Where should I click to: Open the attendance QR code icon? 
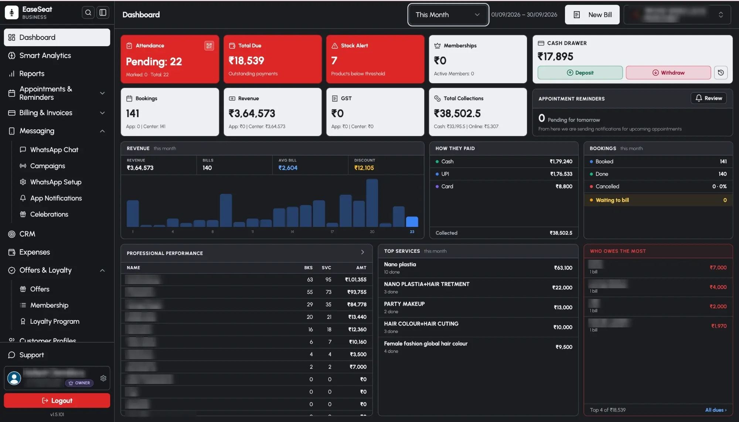pyautogui.click(x=209, y=45)
